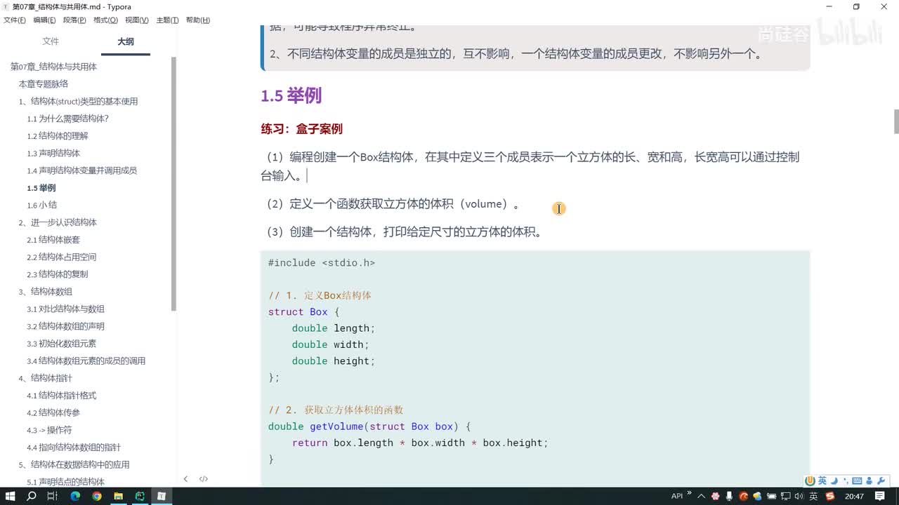Go to outline item 2.1 结构体嵌套
This screenshot has height=505, width=899.
(53, 240)
